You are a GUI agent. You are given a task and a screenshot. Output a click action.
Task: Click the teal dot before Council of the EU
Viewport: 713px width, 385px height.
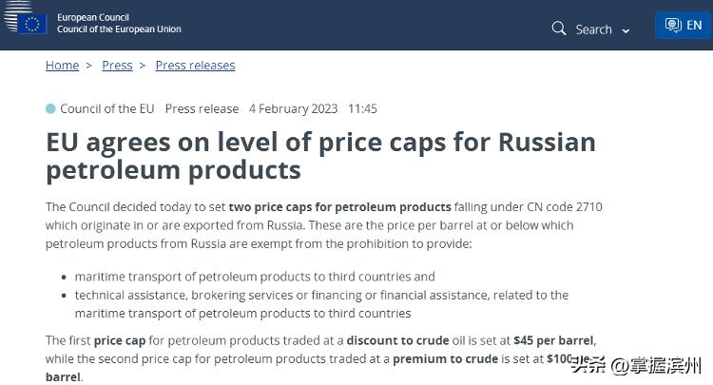tap(50, 108)
